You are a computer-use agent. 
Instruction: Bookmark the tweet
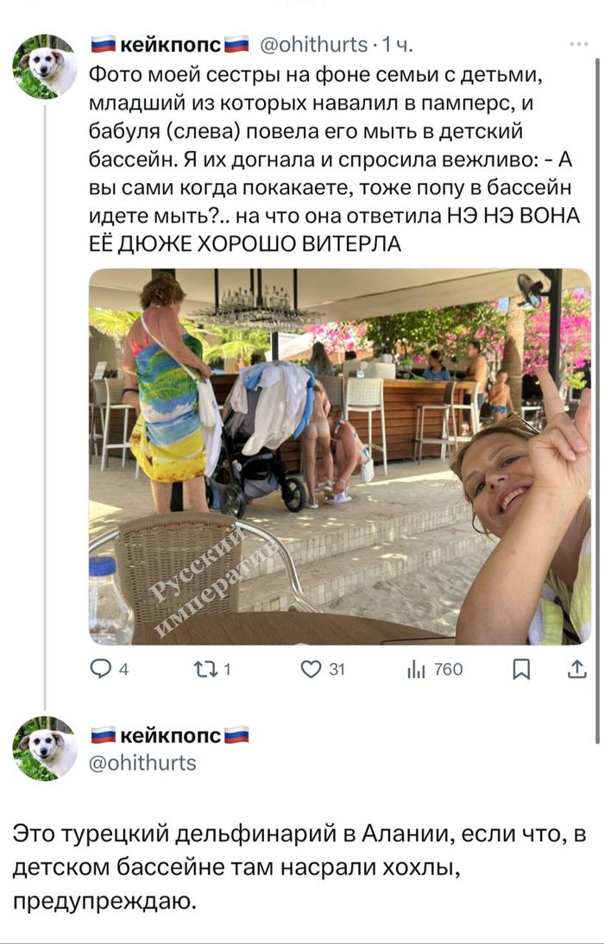coord(521,670)
